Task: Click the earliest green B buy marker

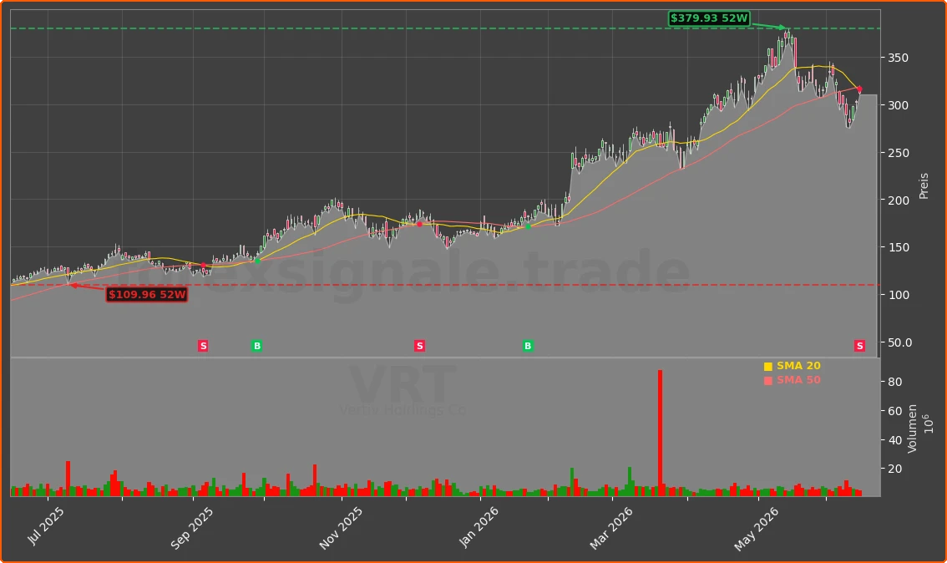Action: [x=256, y=346]
